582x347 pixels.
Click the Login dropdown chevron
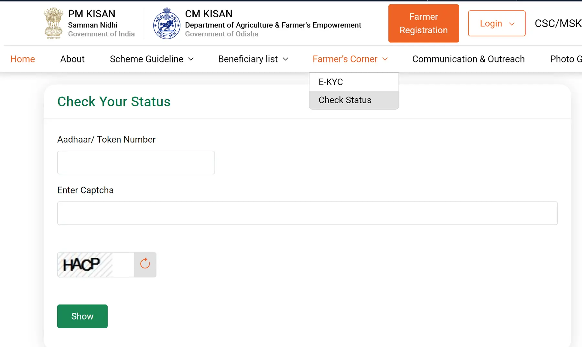pos(512,24)
